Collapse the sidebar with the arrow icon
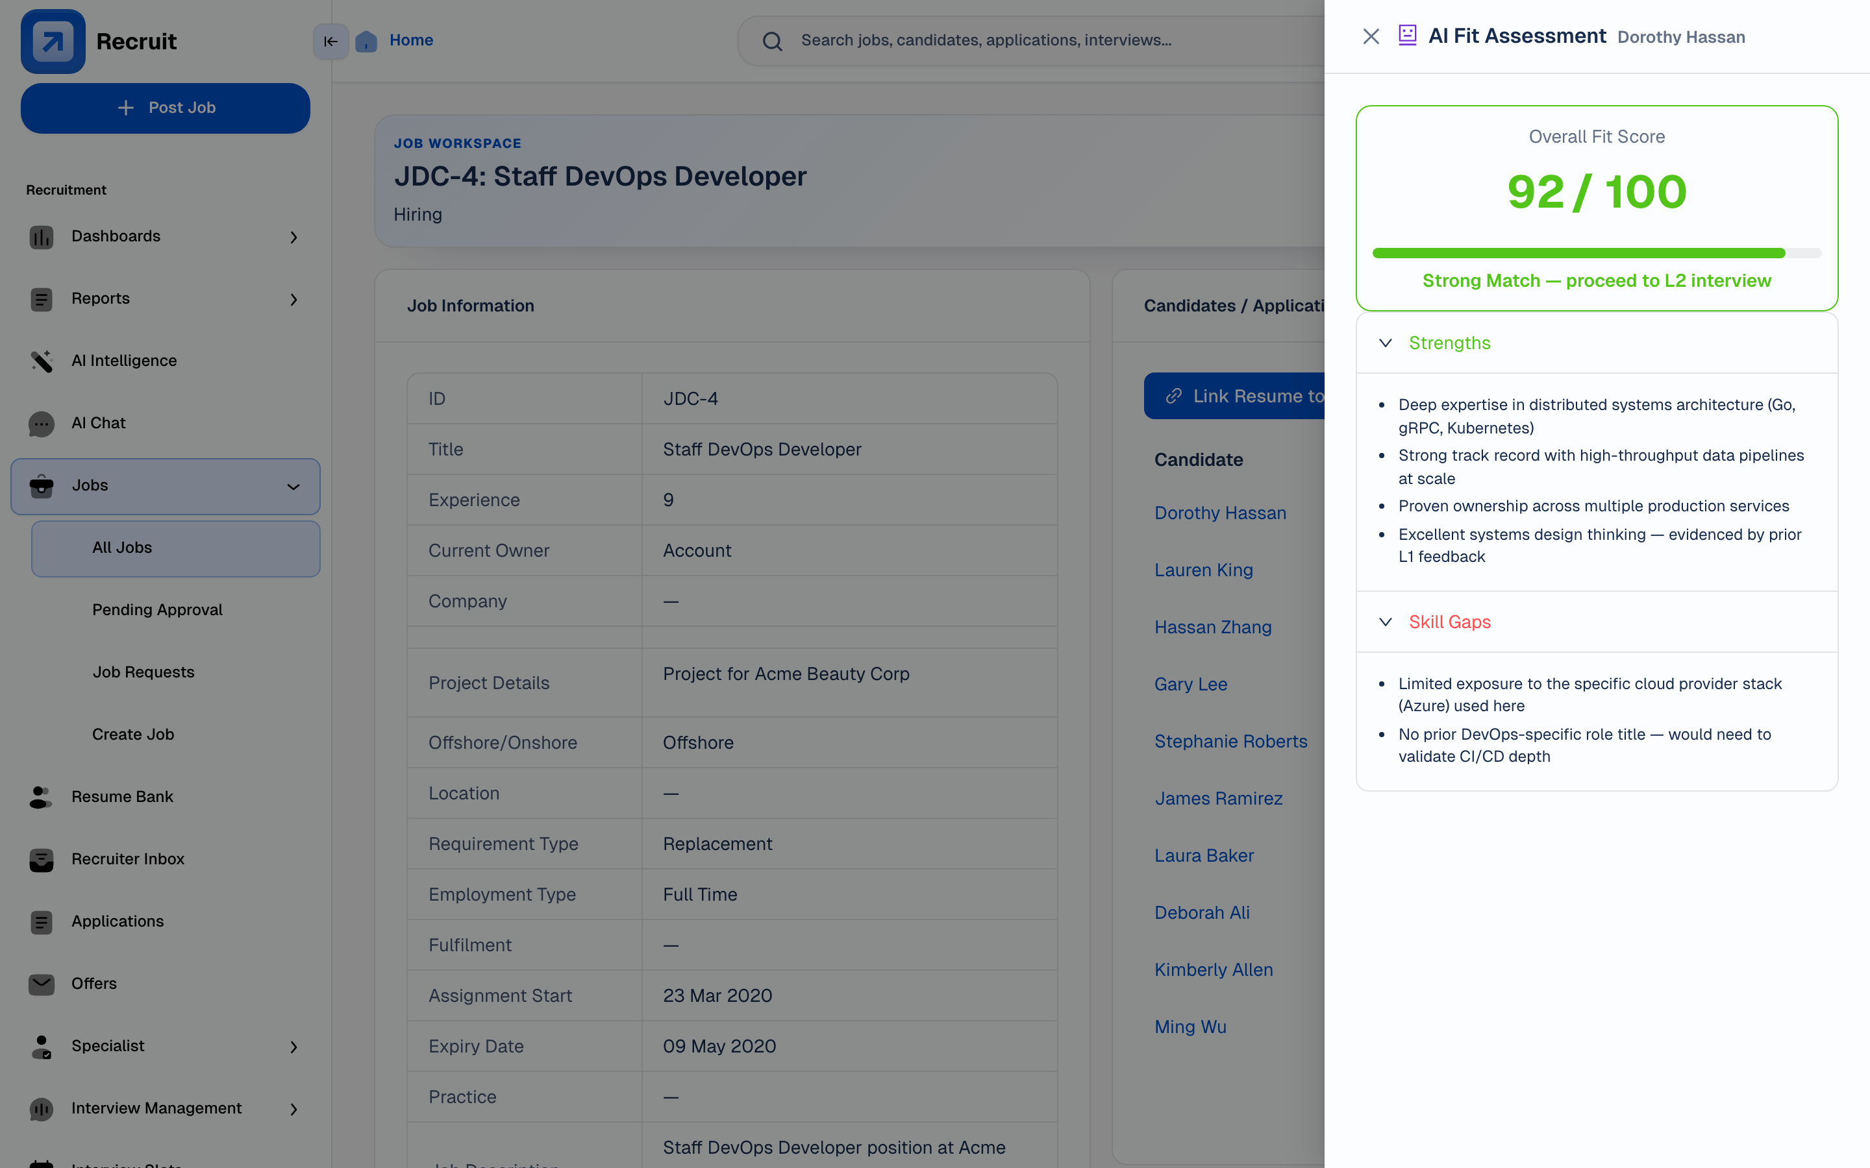This screenshot has height=1168, width=1870. pos(330,41)
